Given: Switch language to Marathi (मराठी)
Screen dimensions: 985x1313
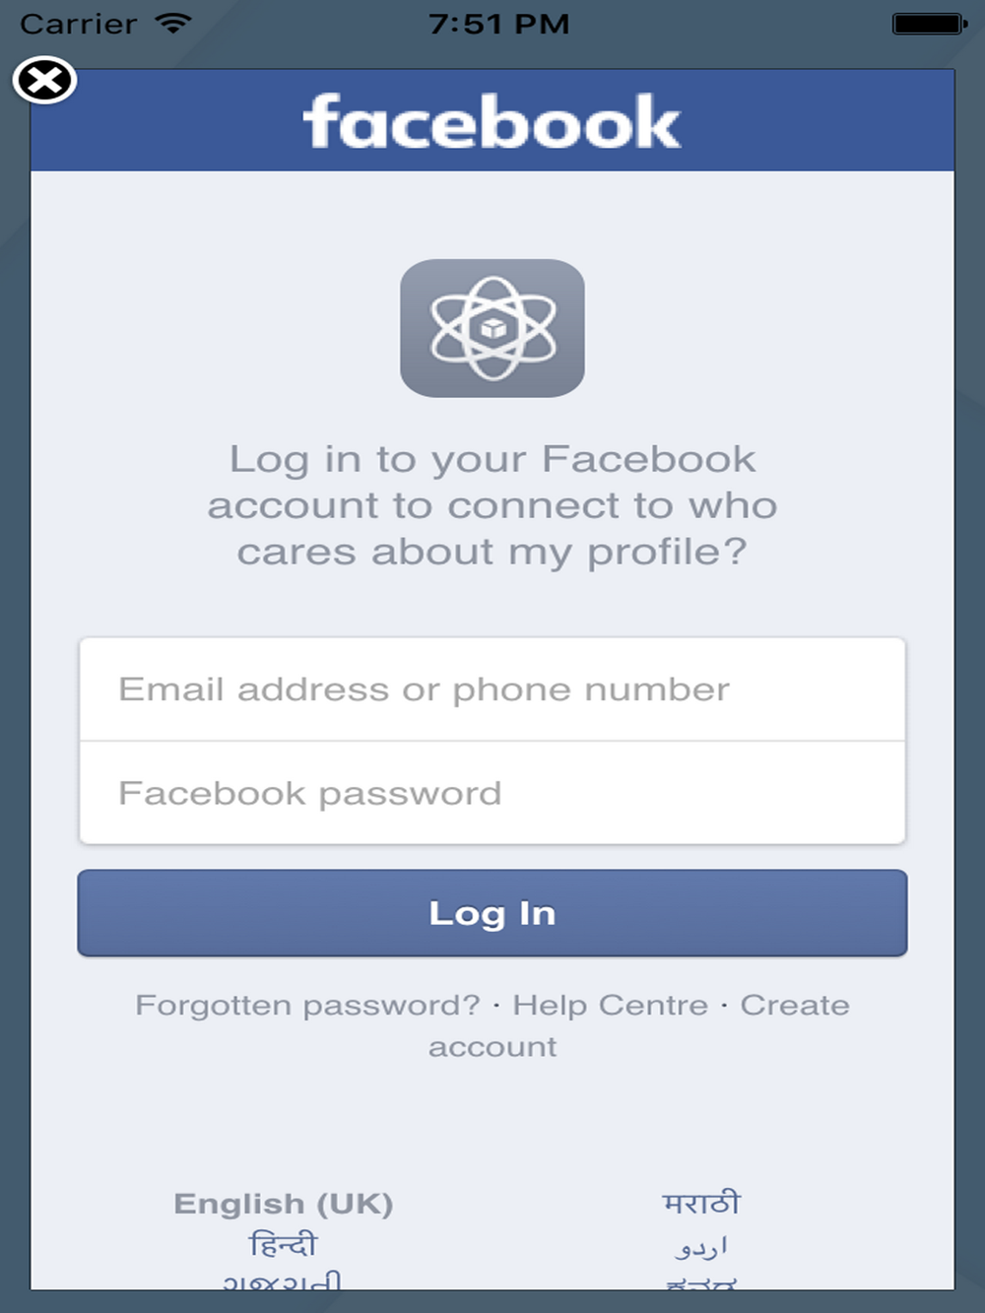Looking at the screenshot, I should coord(701,1203).
